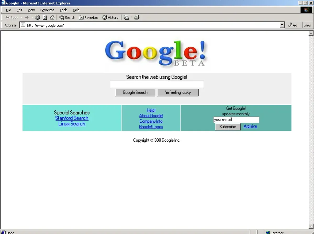Open the Help! link
Screen dimensions: 314x234
(151, 110)
